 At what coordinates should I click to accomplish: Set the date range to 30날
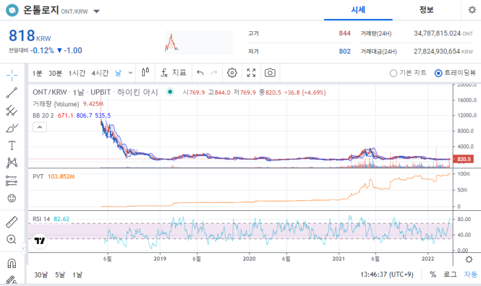coord(41,275)
